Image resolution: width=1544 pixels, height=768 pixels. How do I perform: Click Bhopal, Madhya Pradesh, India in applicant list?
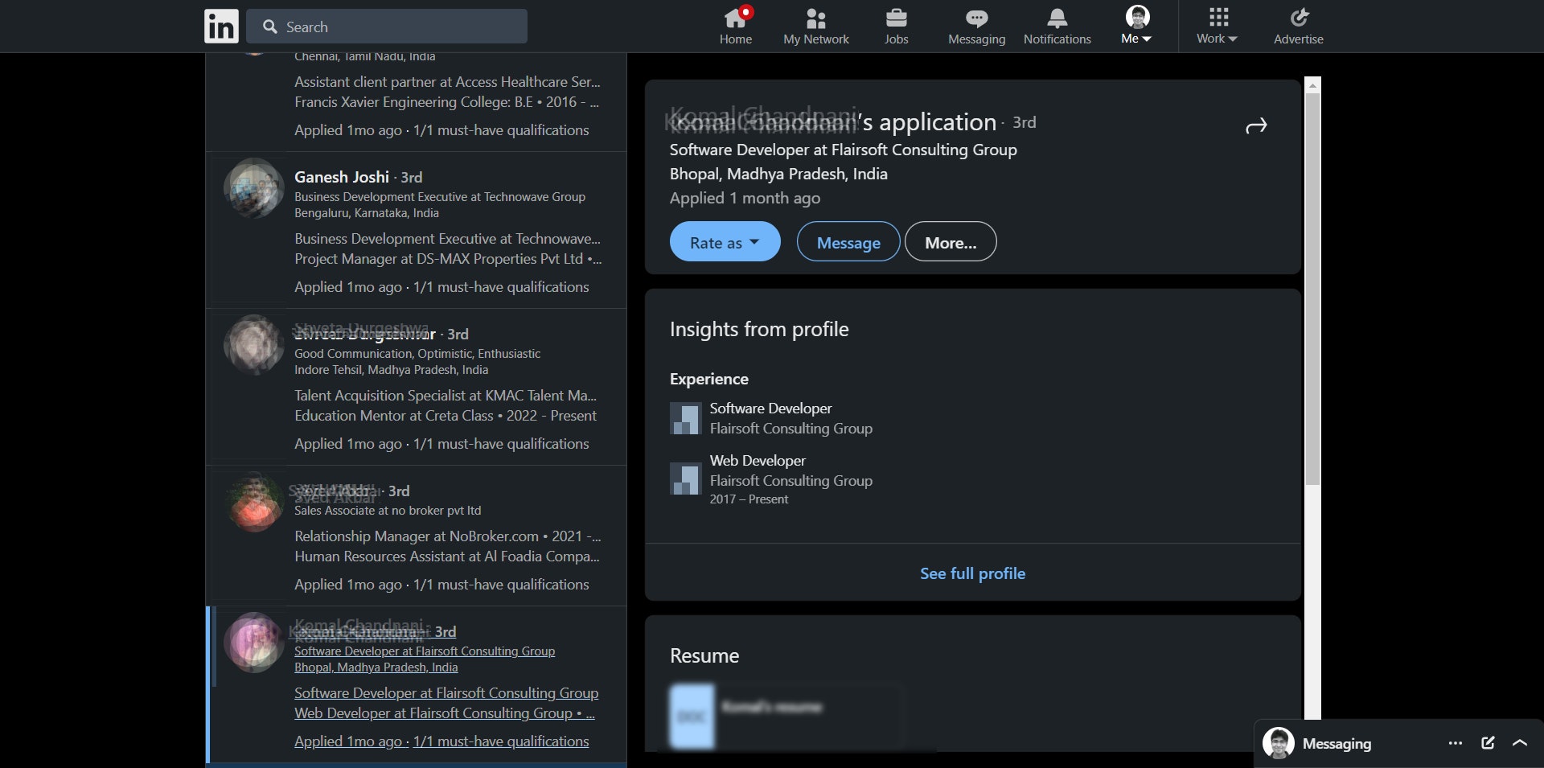[x=376, y=667]
